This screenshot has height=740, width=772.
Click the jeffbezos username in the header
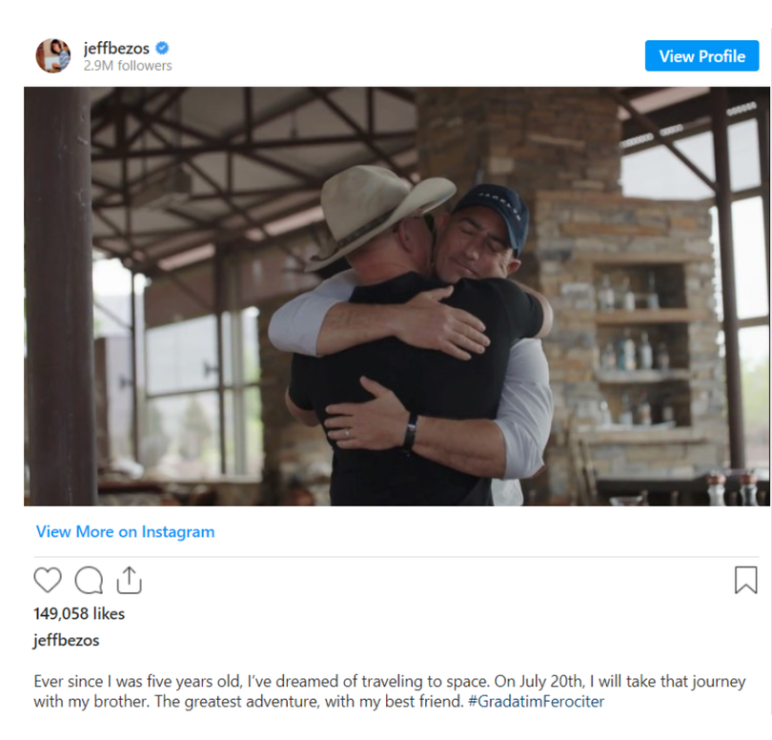click(116, 48)
